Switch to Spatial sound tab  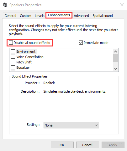103,16
